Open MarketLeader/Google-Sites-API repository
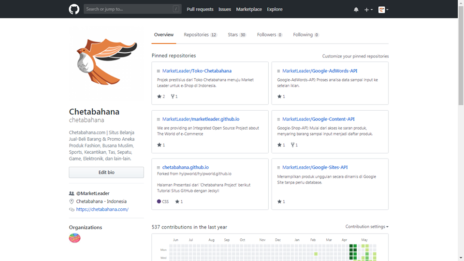Viewport: 464px width, 261px height. tap(315, 167)
